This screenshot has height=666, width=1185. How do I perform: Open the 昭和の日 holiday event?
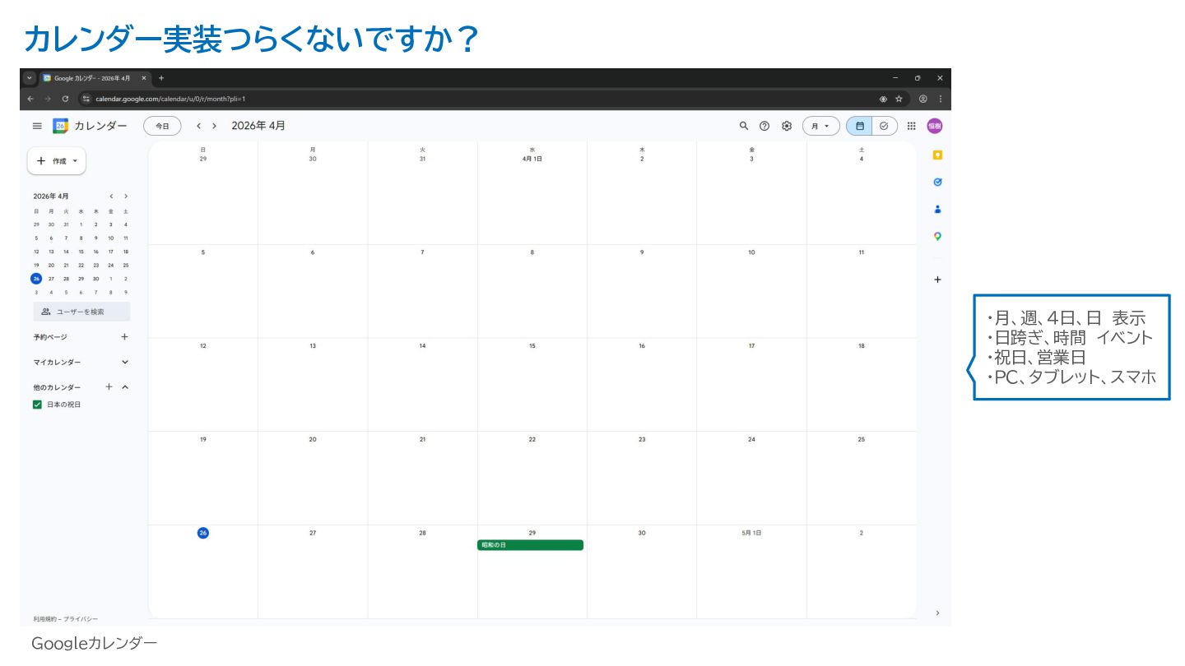531,545
